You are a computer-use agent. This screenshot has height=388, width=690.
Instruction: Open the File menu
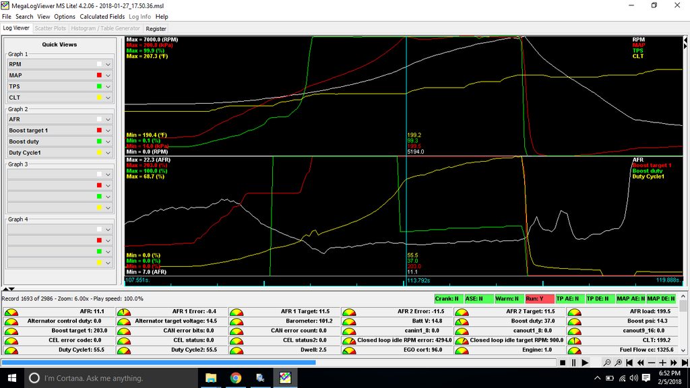pos(7,17)
